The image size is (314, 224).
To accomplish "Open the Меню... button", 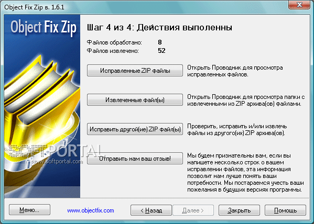I will [x=29, y=210].
